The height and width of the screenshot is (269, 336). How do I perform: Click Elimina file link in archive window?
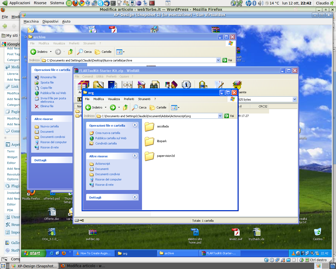(x=47, y=106)
